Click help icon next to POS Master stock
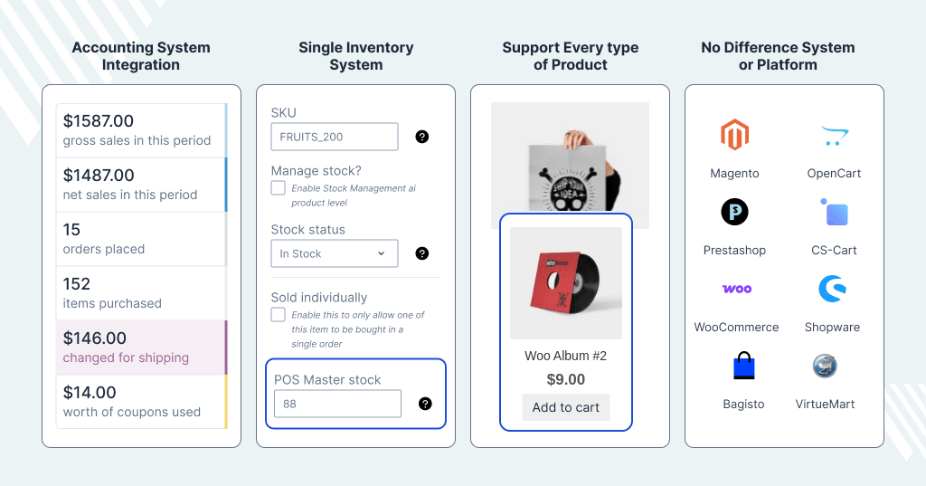926x486 pixels. 425,404
